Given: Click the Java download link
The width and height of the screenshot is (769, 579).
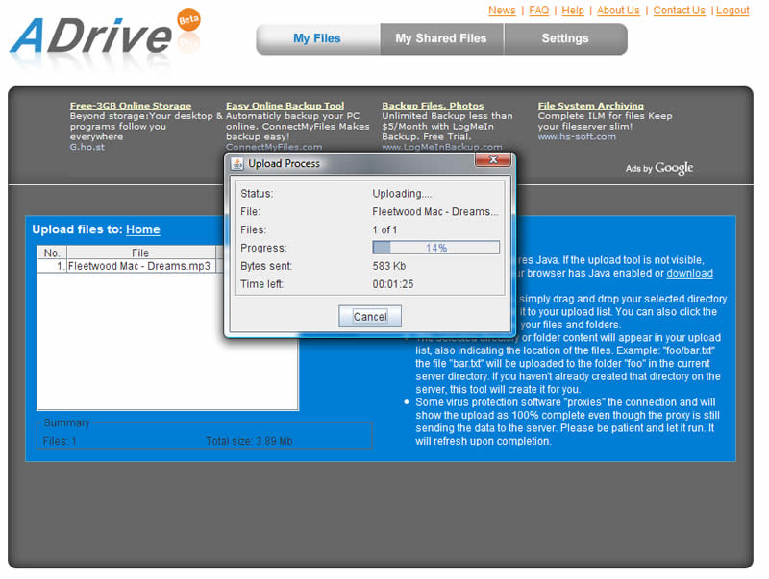Looking at the screenshot, I should (689, 273).
